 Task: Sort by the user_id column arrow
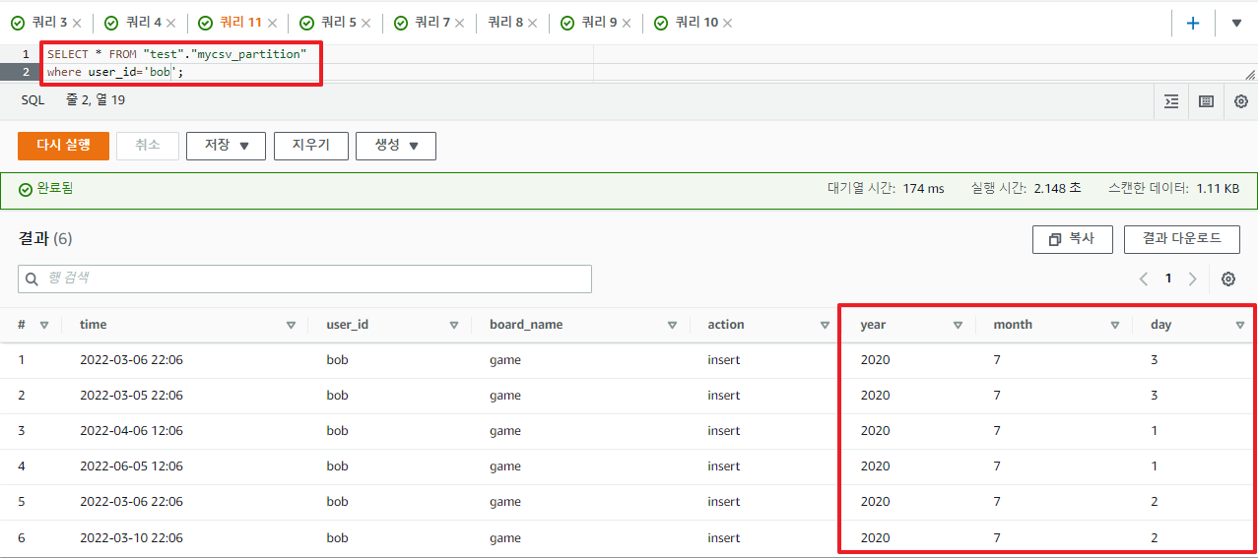[x=454, y=325]
